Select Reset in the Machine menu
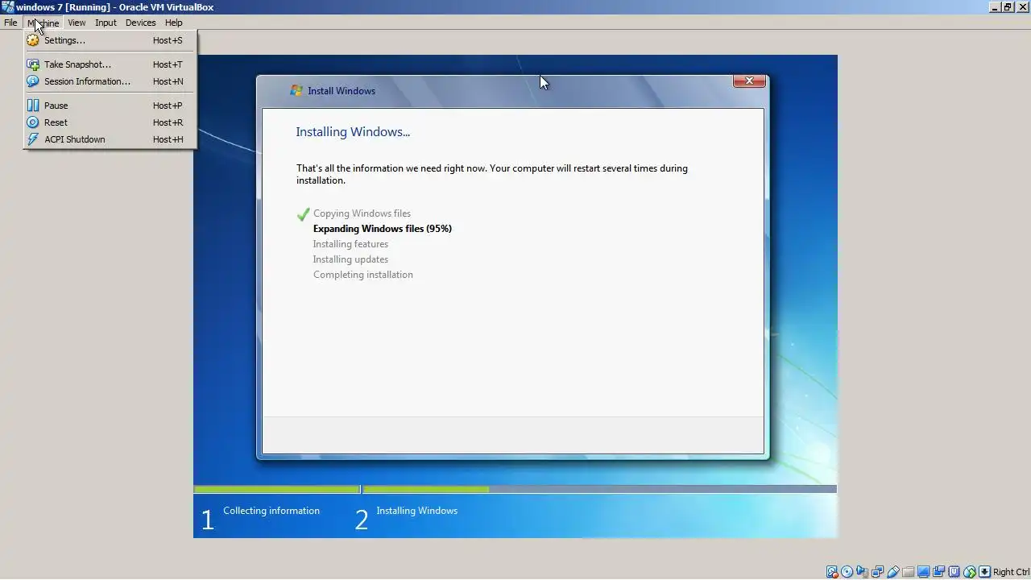Image resolution: width=1031 pixels, height=580 pixels. coord(110,122)
